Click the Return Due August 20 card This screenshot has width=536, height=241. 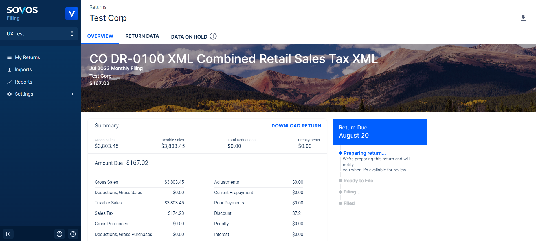380,132
